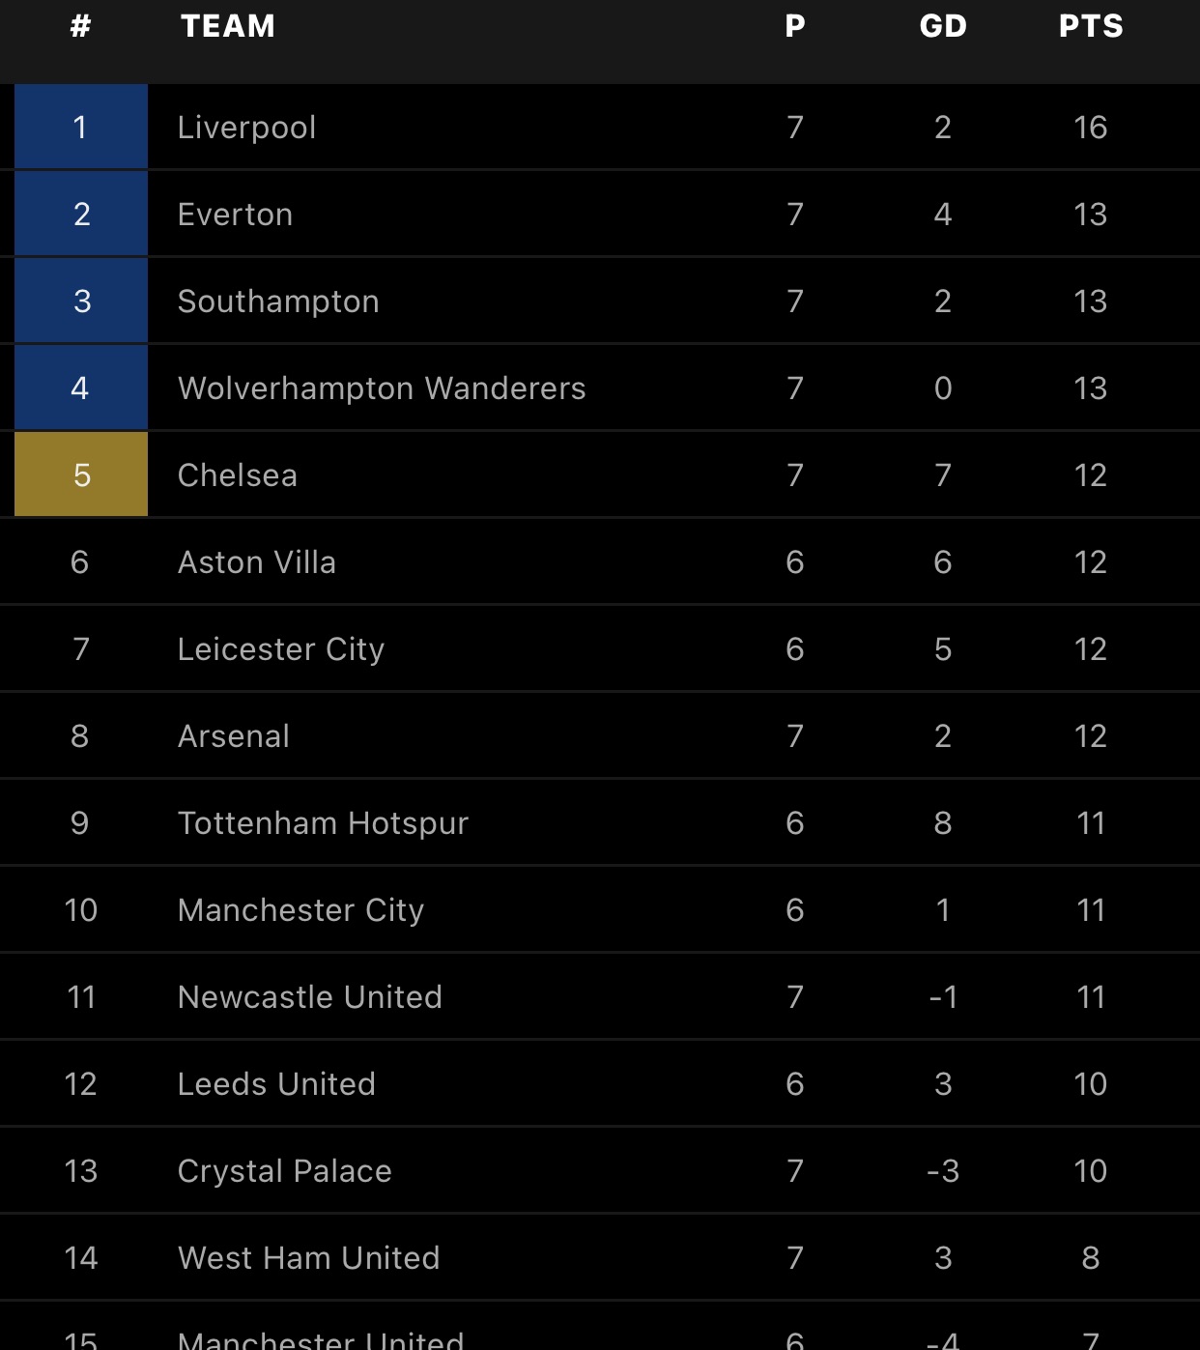Viewport: 1200px width, 1350px height.
Task: Open the Liverpool team row
Action: pos(600,127)
